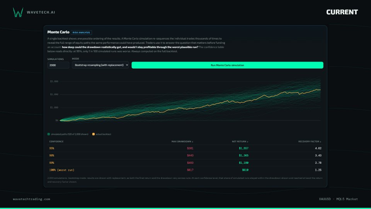
Task: Click the $610 net return value
Action: pos(245,170)
